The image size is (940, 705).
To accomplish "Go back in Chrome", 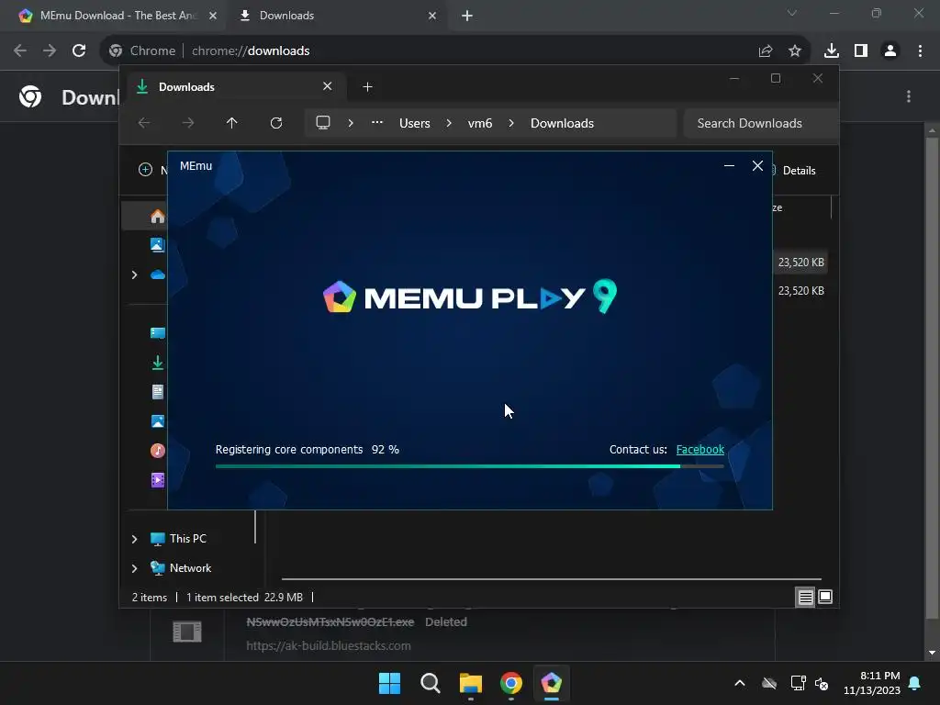I will [20, 51].
